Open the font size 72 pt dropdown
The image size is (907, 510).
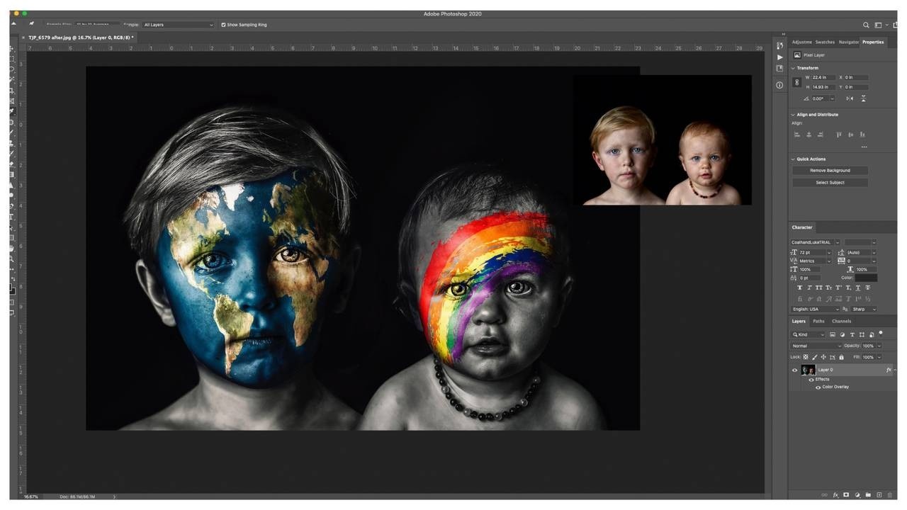pos(815,252)
